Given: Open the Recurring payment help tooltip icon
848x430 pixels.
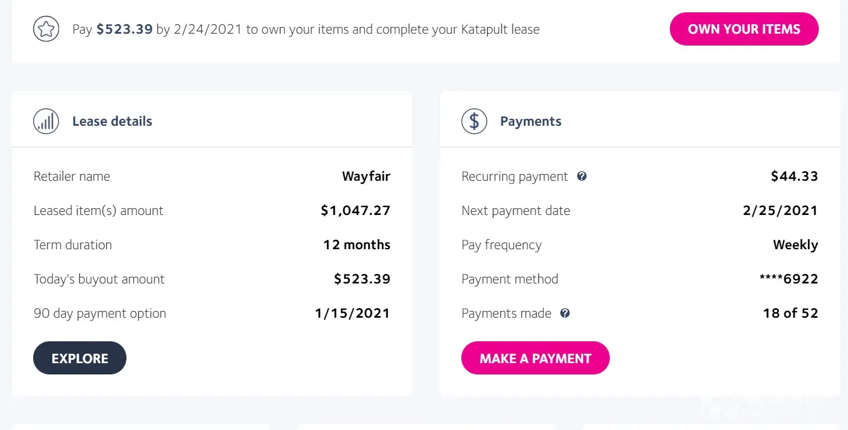Looking at the screenshot, I should (x=582, y=176).
